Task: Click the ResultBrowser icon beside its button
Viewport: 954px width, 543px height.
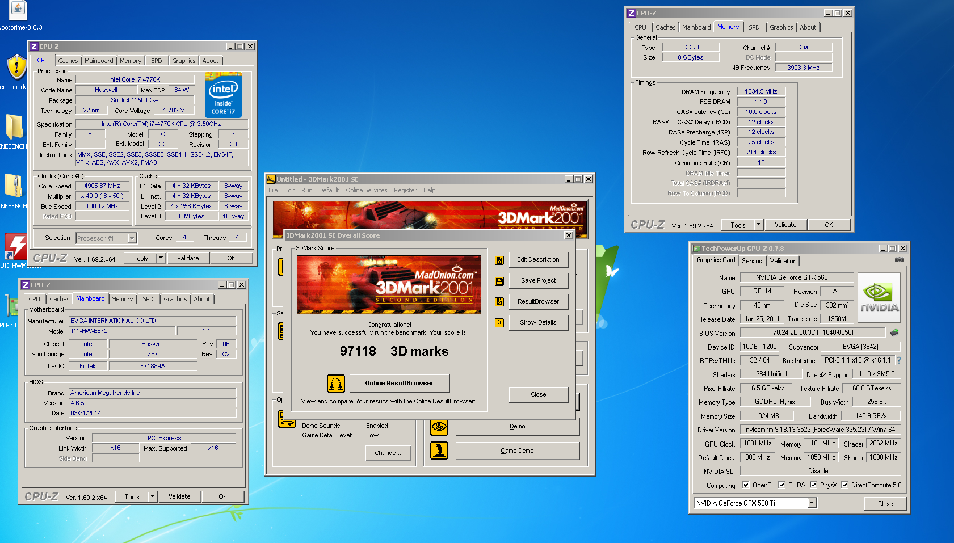Action: 499,302
